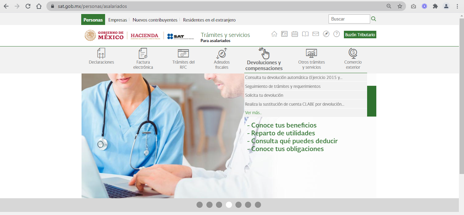The image size is (464, 215).
Task: Click the Ver más.. link
Action: [253, 113]
